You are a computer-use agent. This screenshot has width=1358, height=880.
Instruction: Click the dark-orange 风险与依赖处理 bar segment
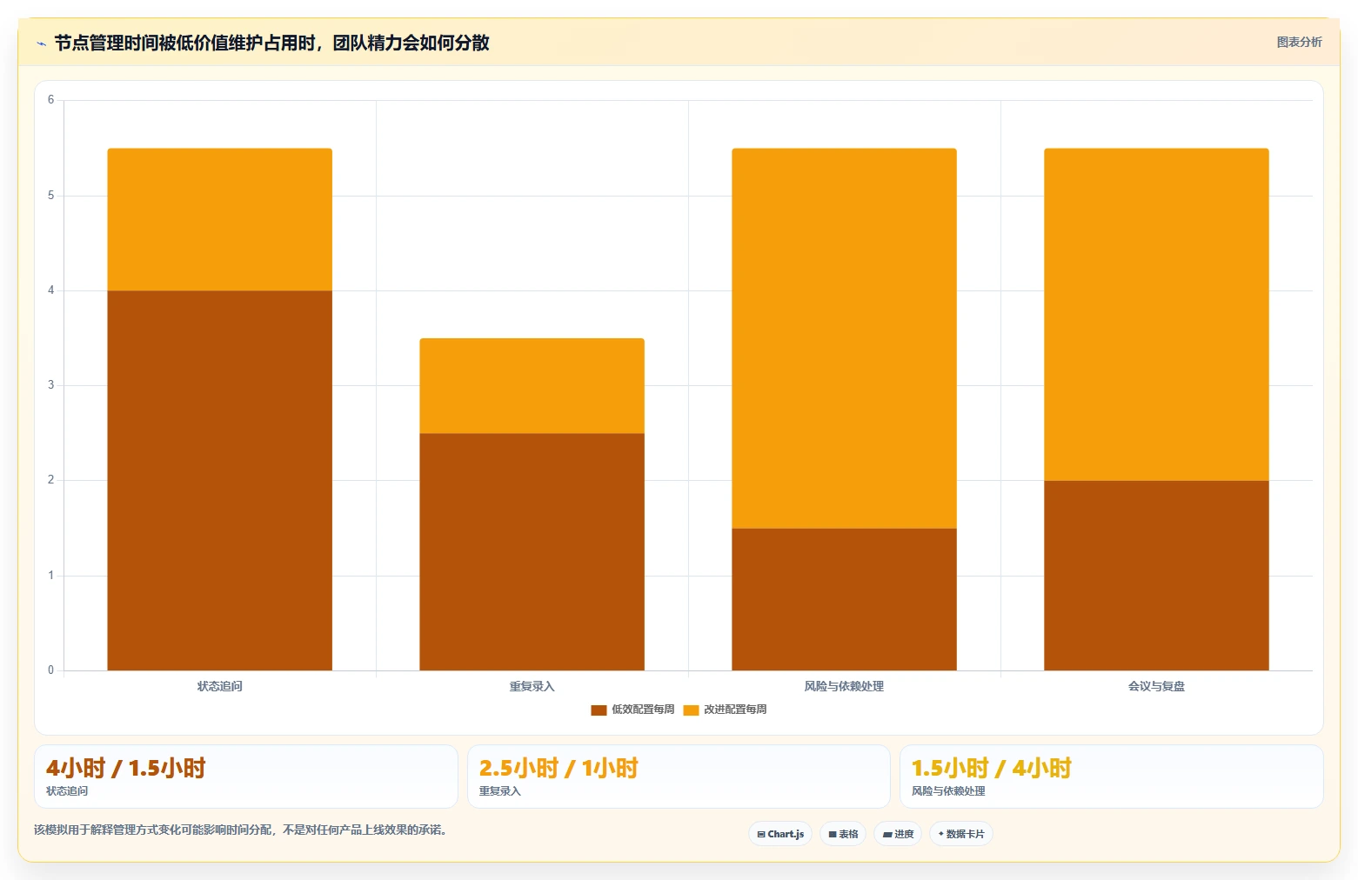844,599
